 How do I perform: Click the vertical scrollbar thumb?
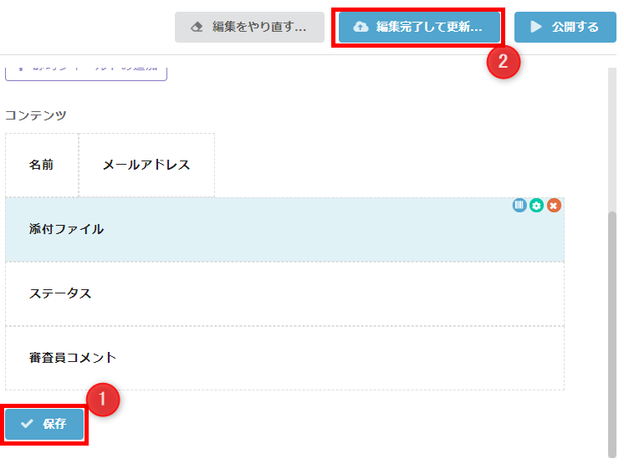(612, 334)
